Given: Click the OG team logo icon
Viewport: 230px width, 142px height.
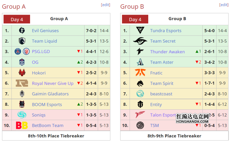Looking at the screenshot, I should 22,62.
